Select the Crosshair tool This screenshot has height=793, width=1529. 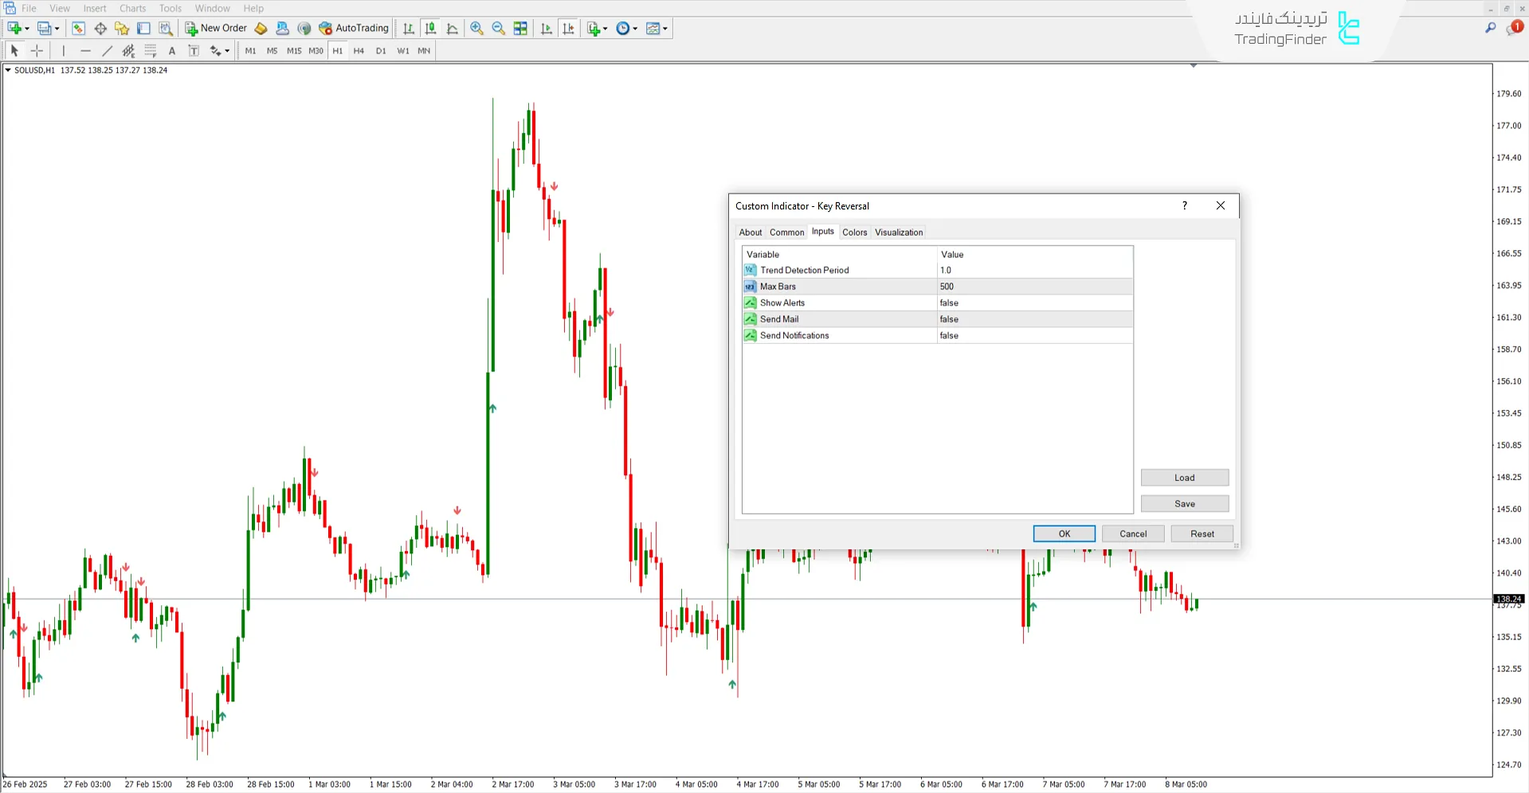point(37,50)
